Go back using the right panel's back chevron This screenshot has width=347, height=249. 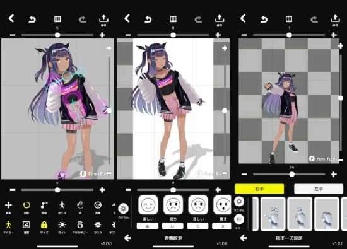tap(243, 18)
